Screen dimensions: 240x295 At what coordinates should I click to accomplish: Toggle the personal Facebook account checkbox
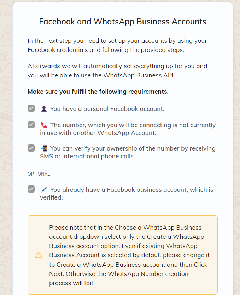click(x=31, y=108)
